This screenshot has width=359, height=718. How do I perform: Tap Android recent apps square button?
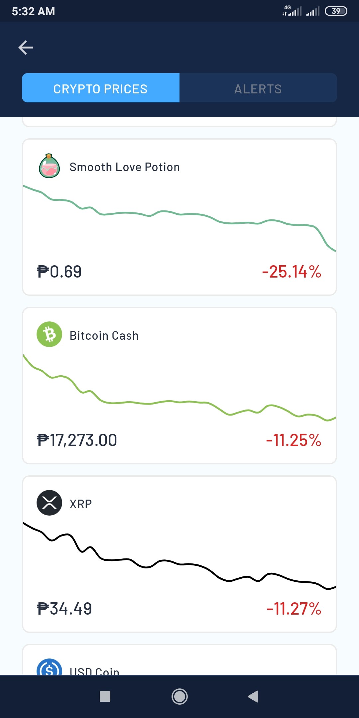(105, 696)
